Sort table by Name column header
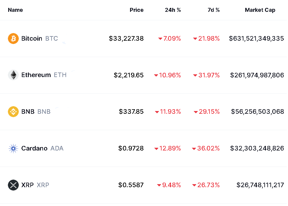The image size is (288, 206). (15, 10)
